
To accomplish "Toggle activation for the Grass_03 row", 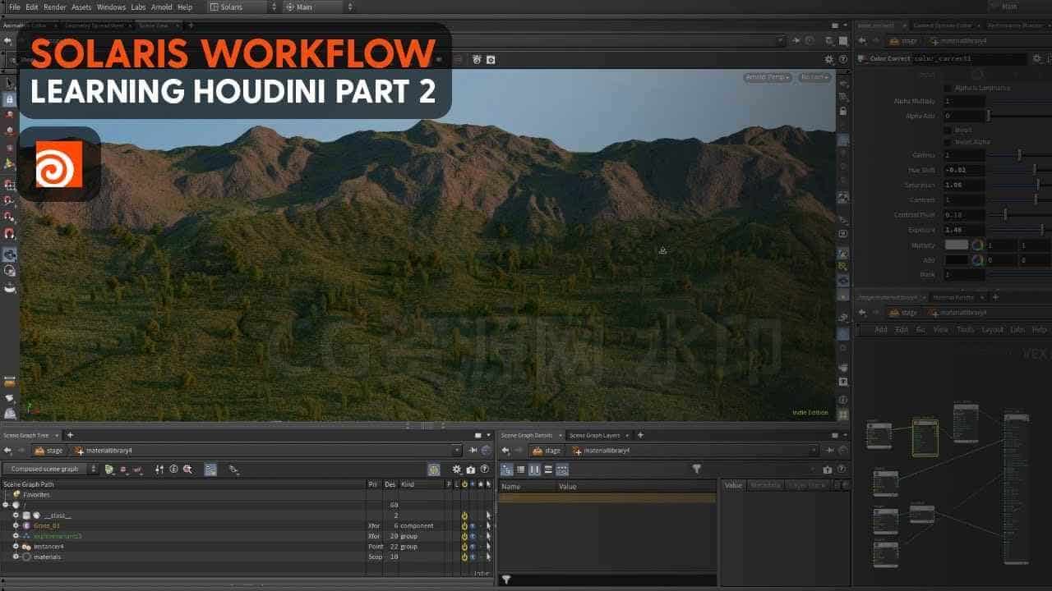I will pos(464,525).
